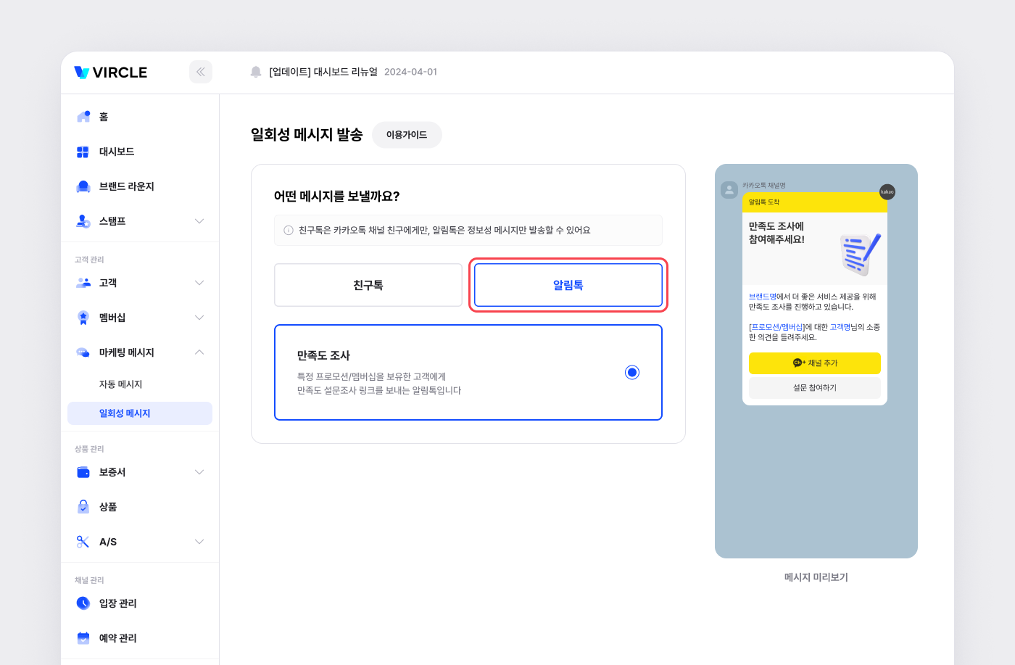Select the 만족도 조사 radio button
Image resolution: width=1015 pixels, height=665 pixels.
pos(632,372)
